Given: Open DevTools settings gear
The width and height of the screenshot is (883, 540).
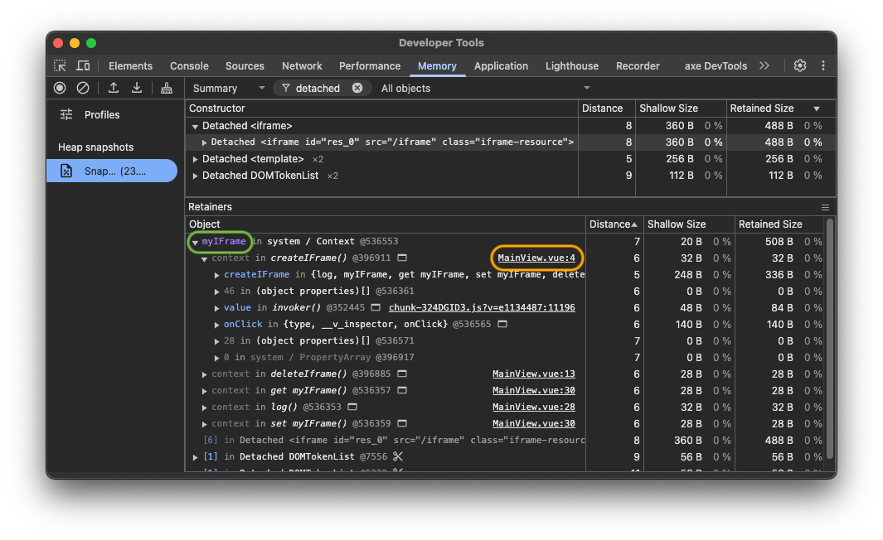Looking at the screenshot, I should tap(799, 65).
